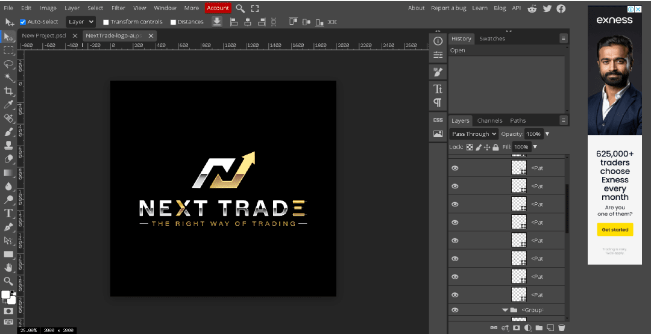This screenshot has height=334, width=651.
Task: Toggle Quick Mask mode icon
Action: pos(8,311)
